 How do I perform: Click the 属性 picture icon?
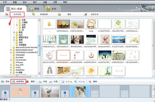click(x=59, y=14)
